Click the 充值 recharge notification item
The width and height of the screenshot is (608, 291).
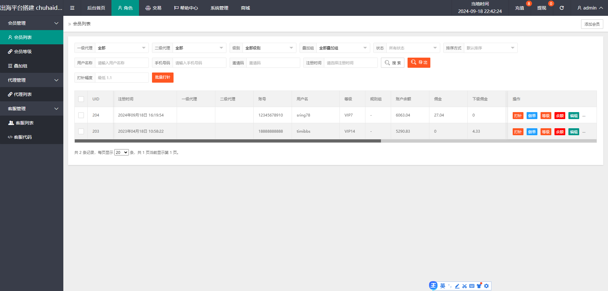pyautogui.click(x=520, y=8)
